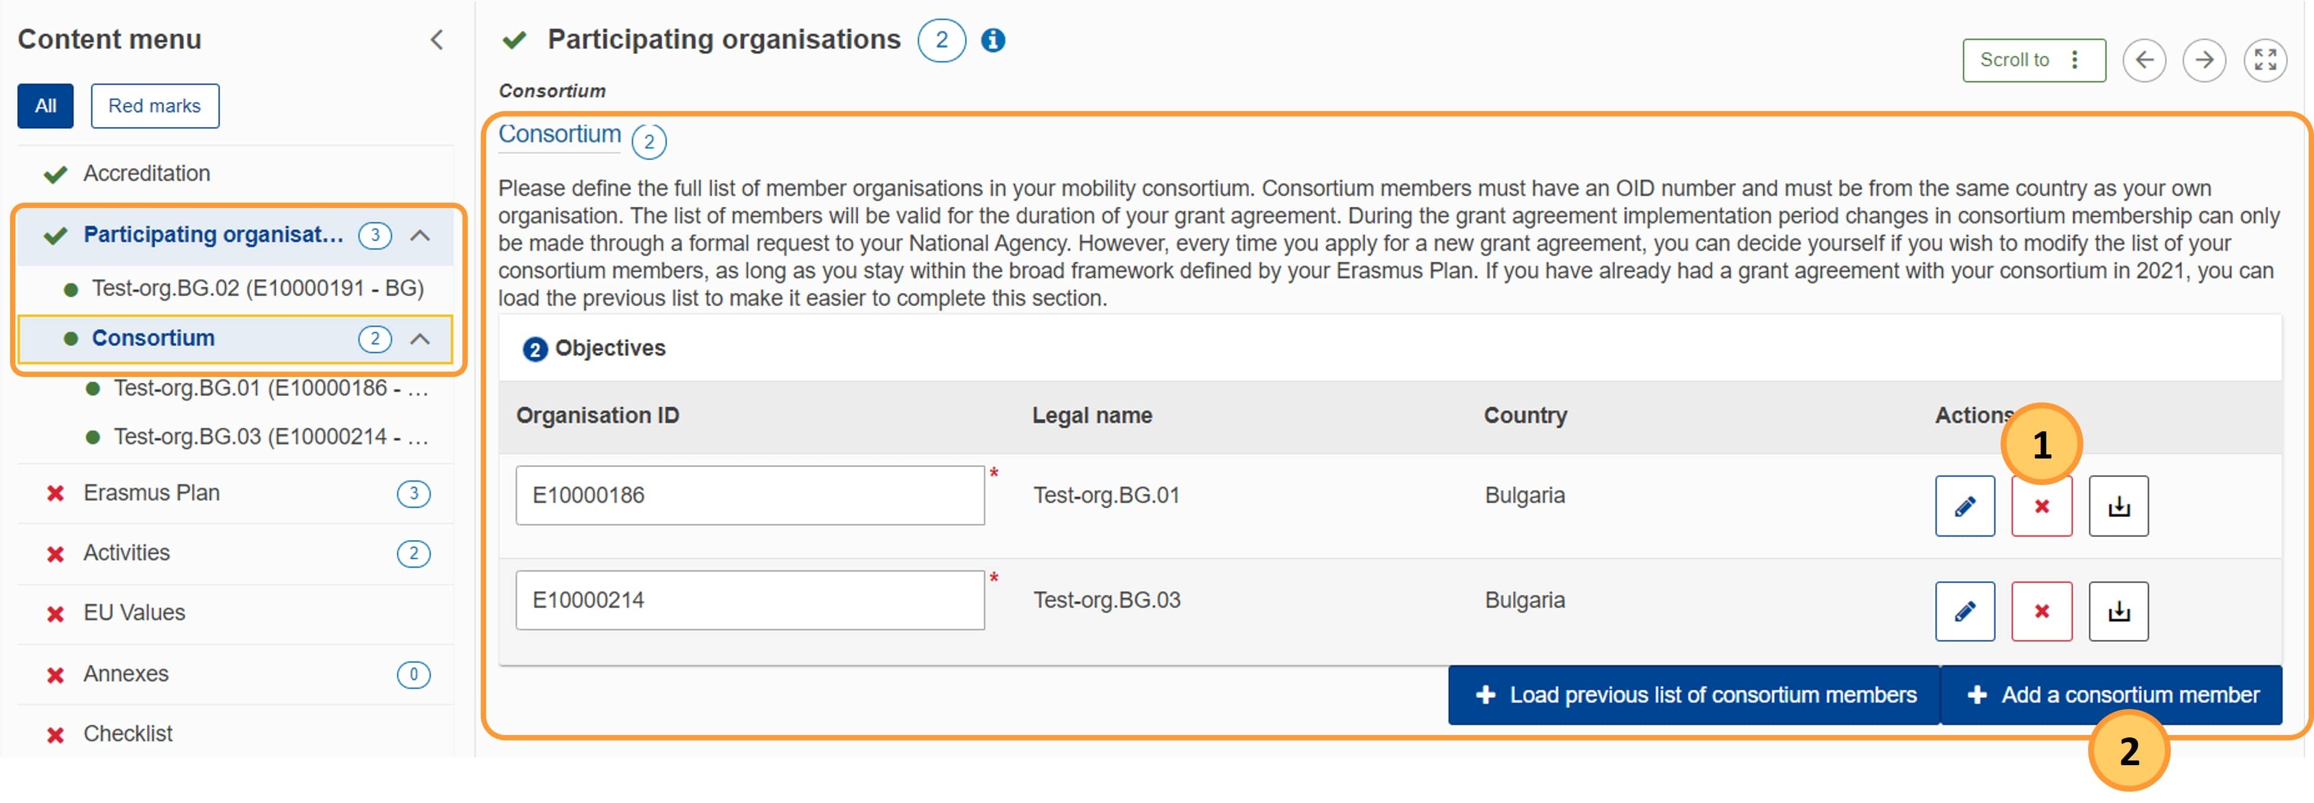Open the Scroll to dropdown
The width and height of the screenshot is (2314, 803).
[x=2034, y=60]
